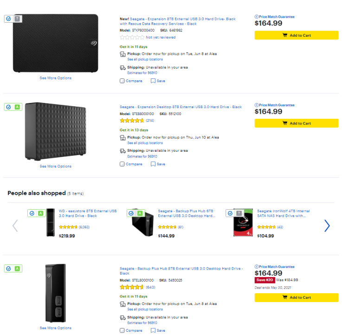
Task: Add Seagate Backup Plus Hub 8TB to cart
Action: click(x=297, y=297)
